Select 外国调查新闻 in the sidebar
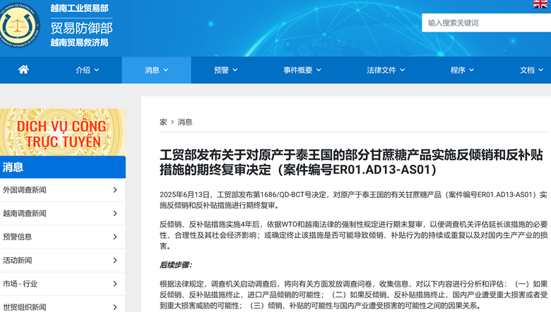The image size is (551, 312). point(63,189)
